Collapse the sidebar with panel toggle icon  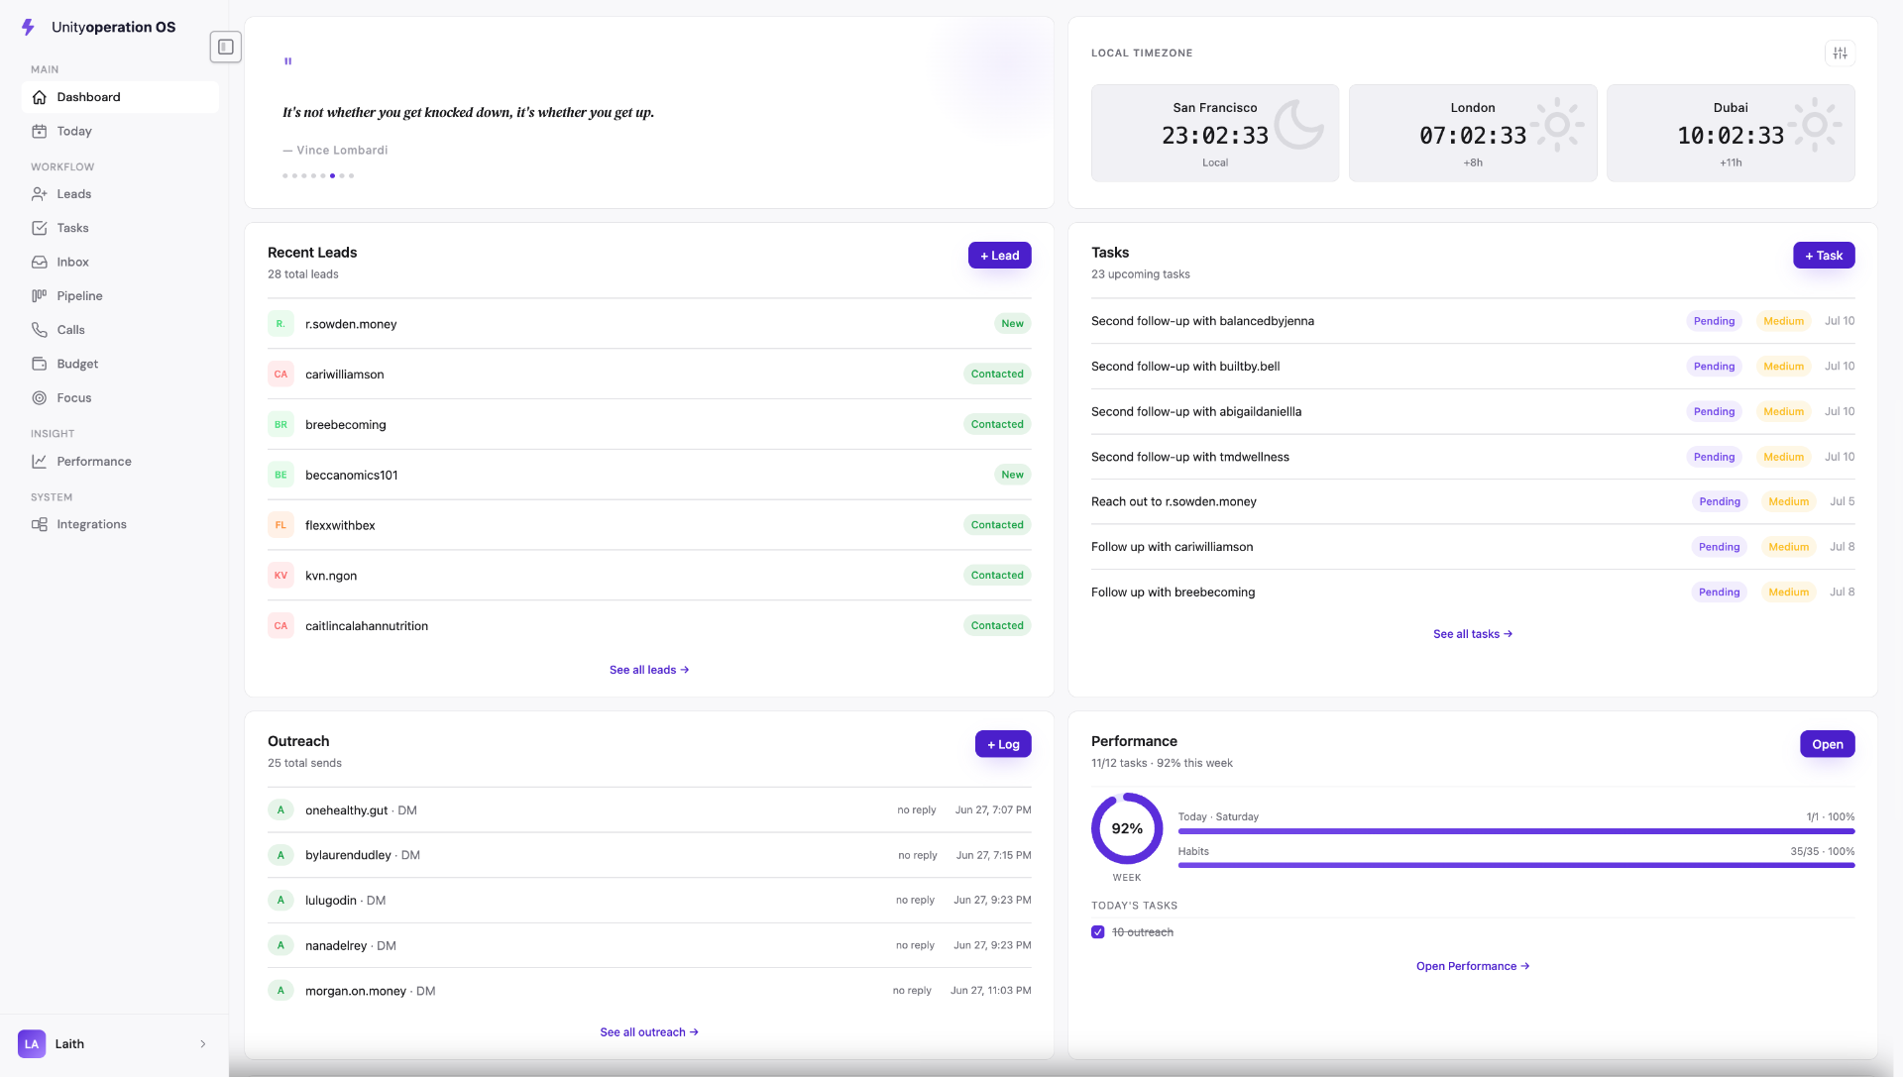coord(226,47)
